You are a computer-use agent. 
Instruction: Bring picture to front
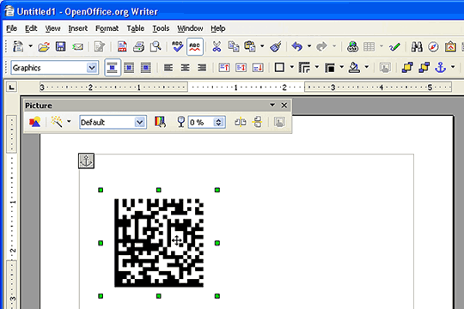point(407,68)
